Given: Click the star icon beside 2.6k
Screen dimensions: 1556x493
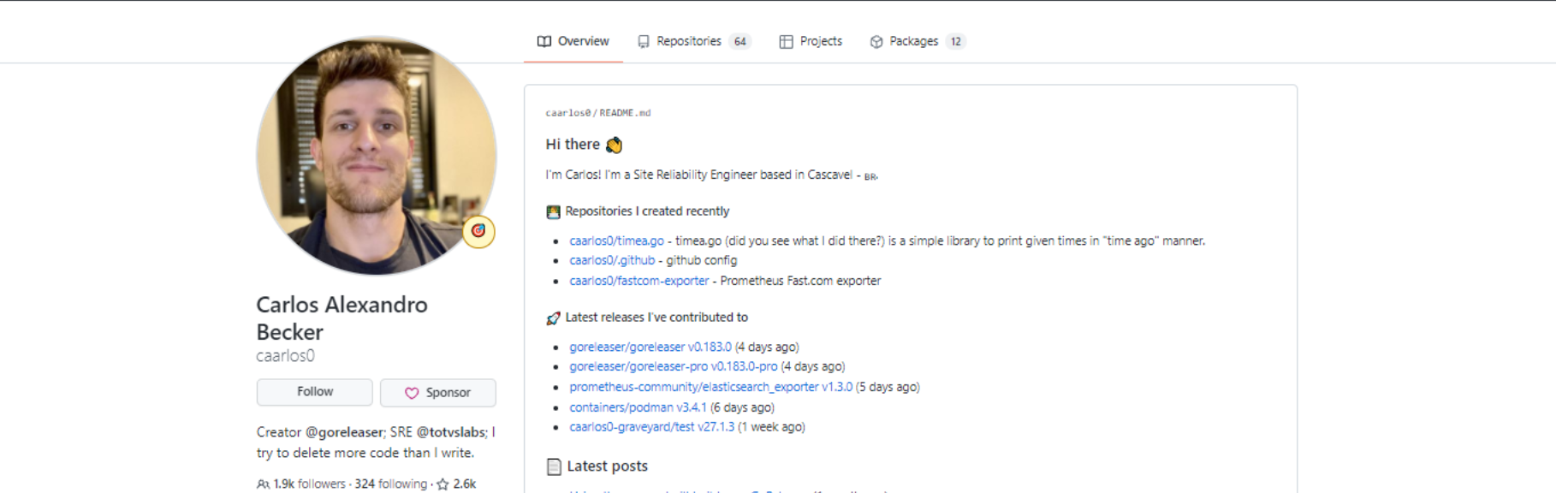Looking at the screenshot, I should tap(442, 484).
